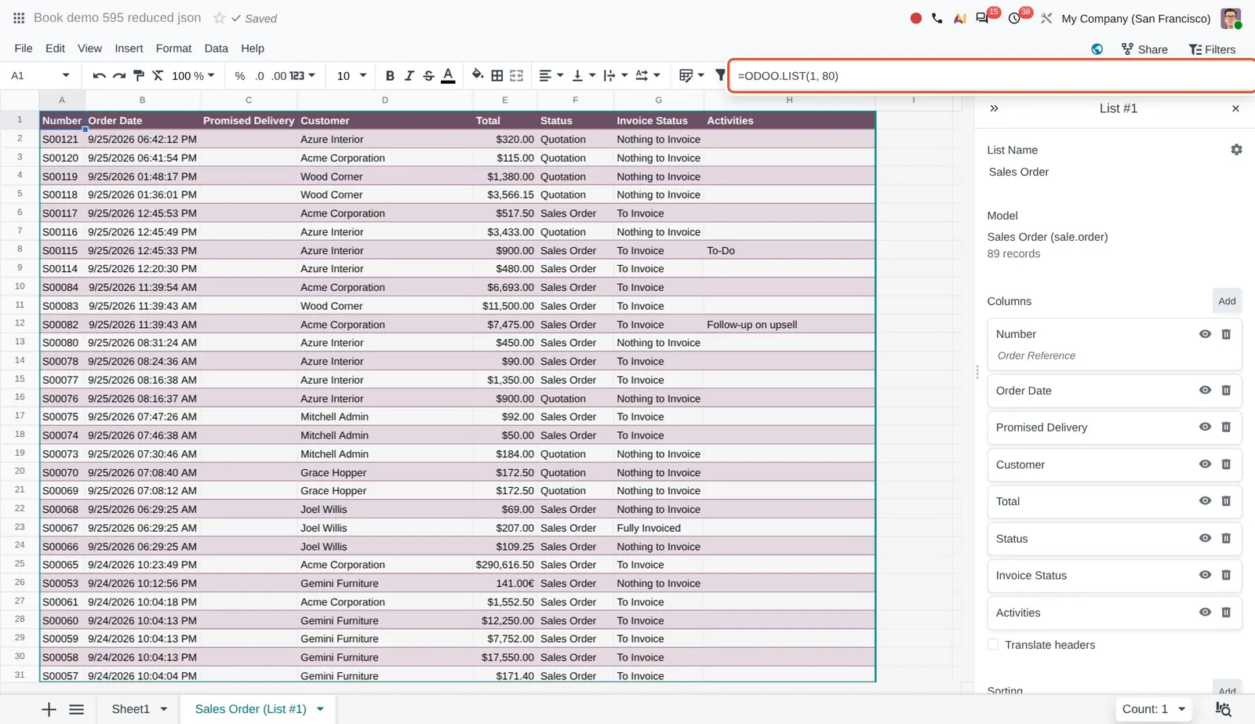Image resolution: width=1255 pixels, height=724 pixels.
Task: Open the voip phone icon
Action: pyautogui.click(x=937, y=18)
